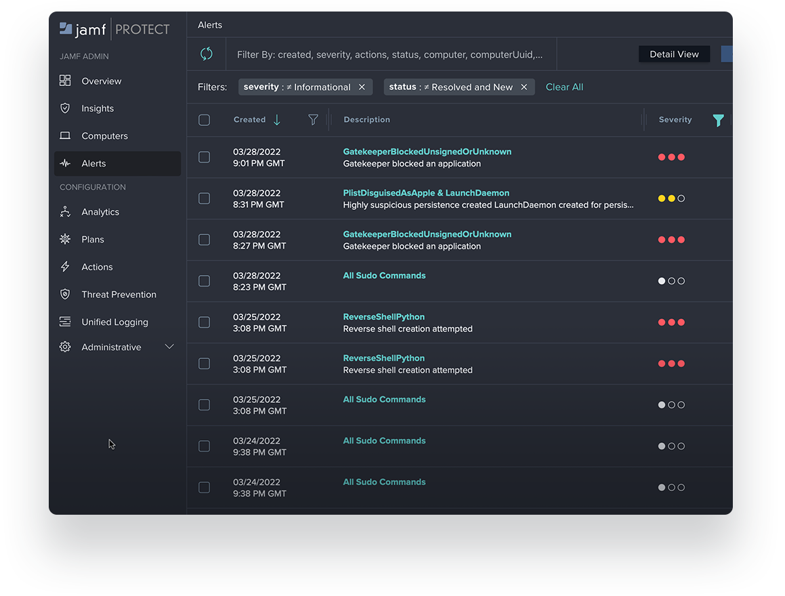Click the Plans gear icon

pyautogui.click(x=65, y=239)
